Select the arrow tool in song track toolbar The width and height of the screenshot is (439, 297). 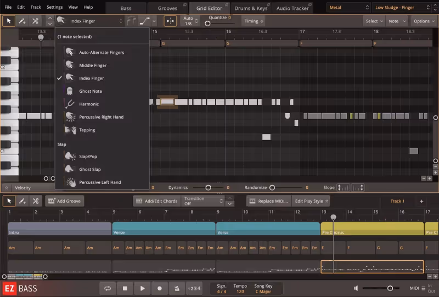pyautogui.click(x=9, y=201)
